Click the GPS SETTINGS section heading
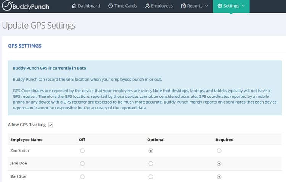Viewport: 286px width, 182px height. tap(25, 46)
